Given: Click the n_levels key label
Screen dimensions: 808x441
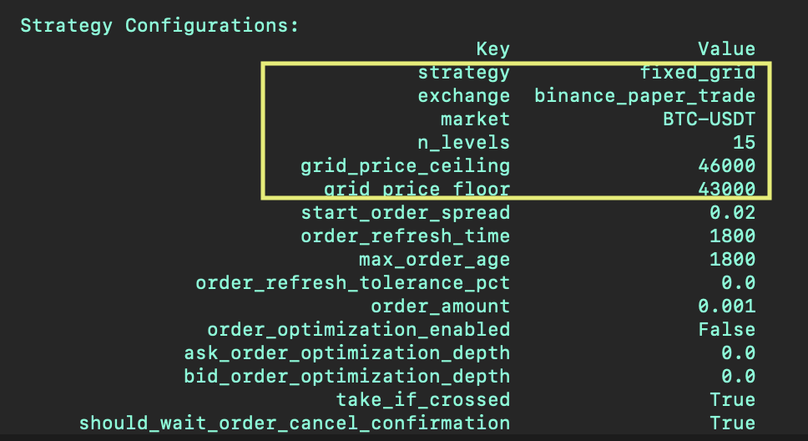Looking at the screenshot, I should click(x=463, y=143).
